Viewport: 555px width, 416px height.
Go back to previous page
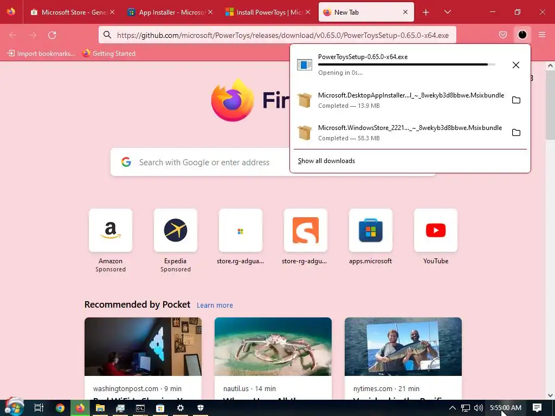tap(13, 35)
